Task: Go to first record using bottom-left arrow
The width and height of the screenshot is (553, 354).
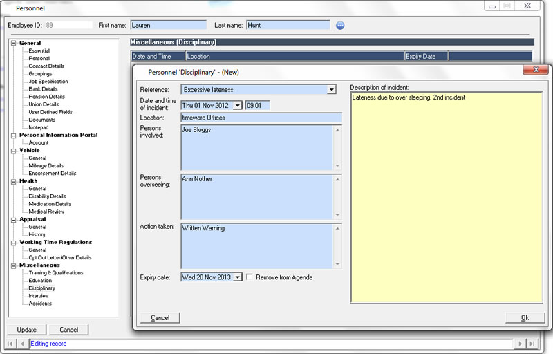Action: (11, 344)
